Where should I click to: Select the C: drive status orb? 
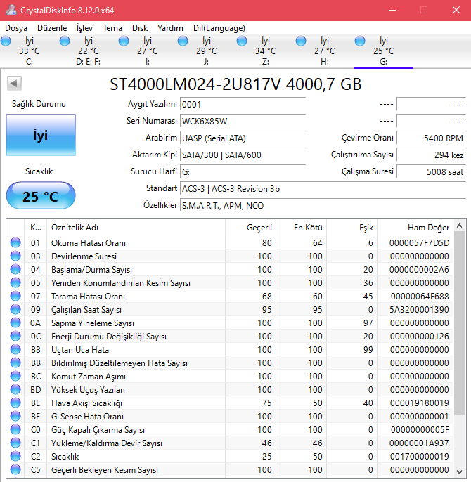click(x=6, y=41)
